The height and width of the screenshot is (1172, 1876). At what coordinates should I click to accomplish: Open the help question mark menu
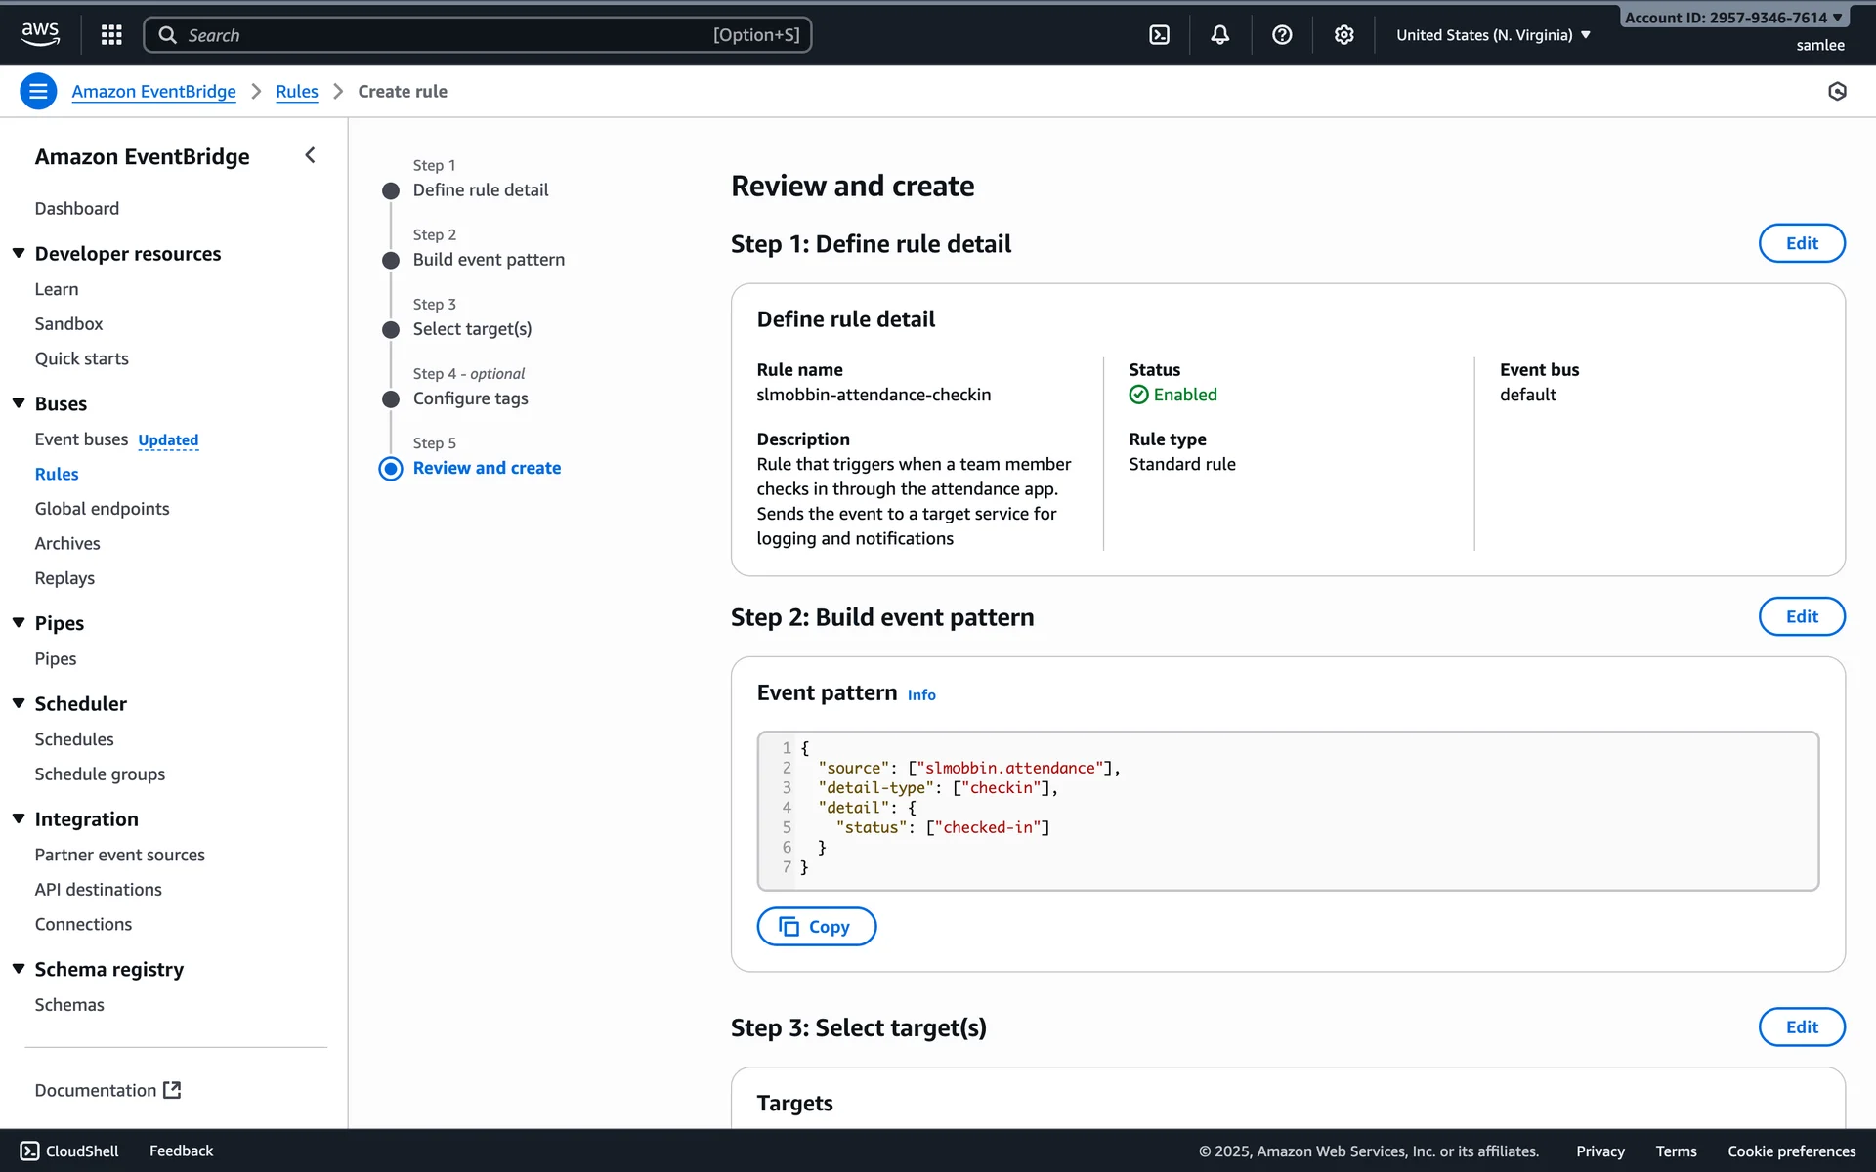click(x=1282, y=35)
